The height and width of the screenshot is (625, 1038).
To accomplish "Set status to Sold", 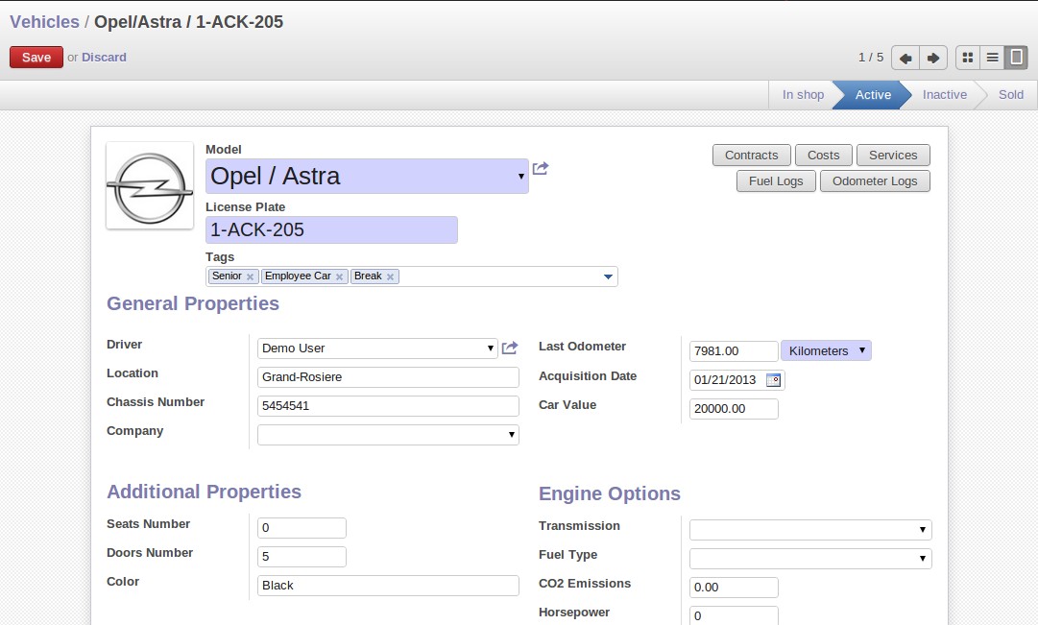I will (x=1011, y=95).
